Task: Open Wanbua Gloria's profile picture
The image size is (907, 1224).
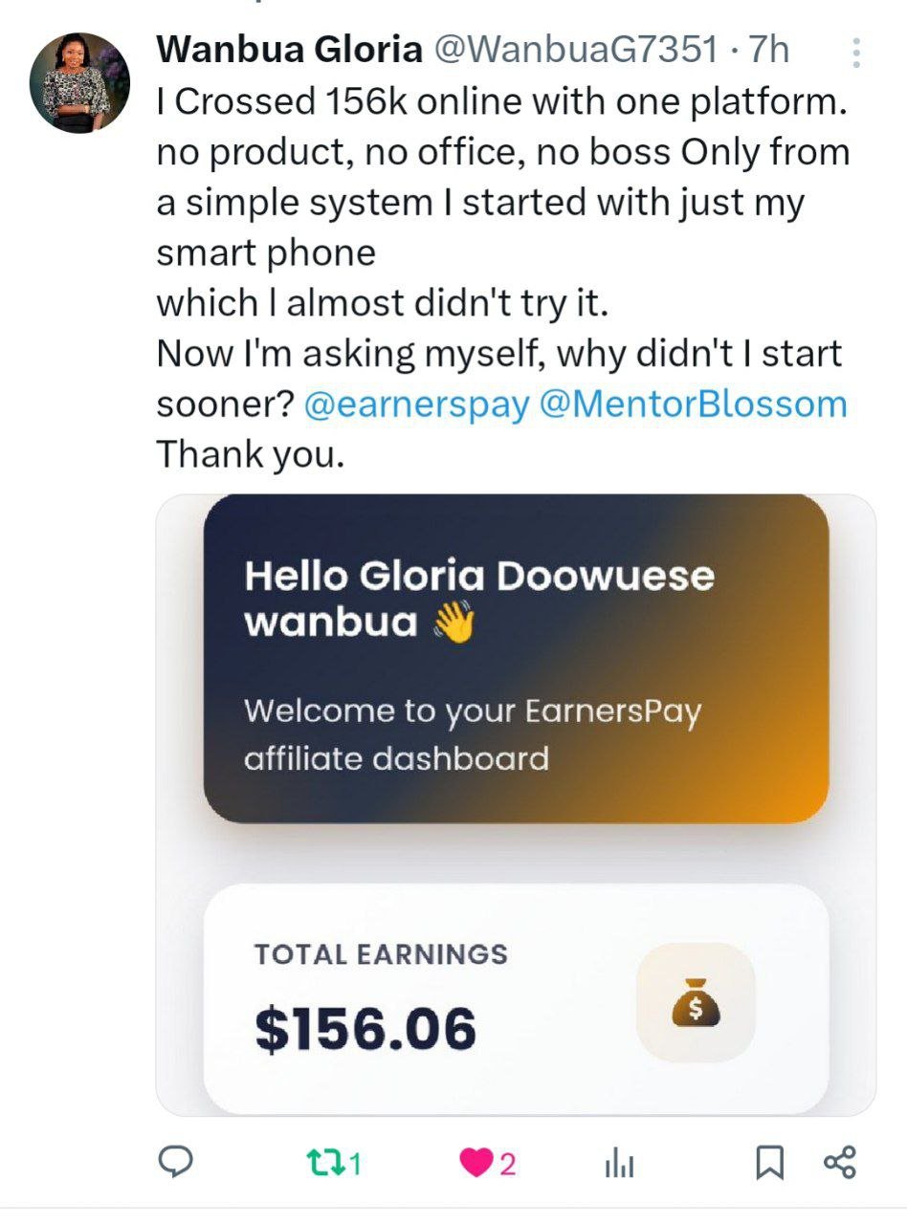Action: click(79, 82)
